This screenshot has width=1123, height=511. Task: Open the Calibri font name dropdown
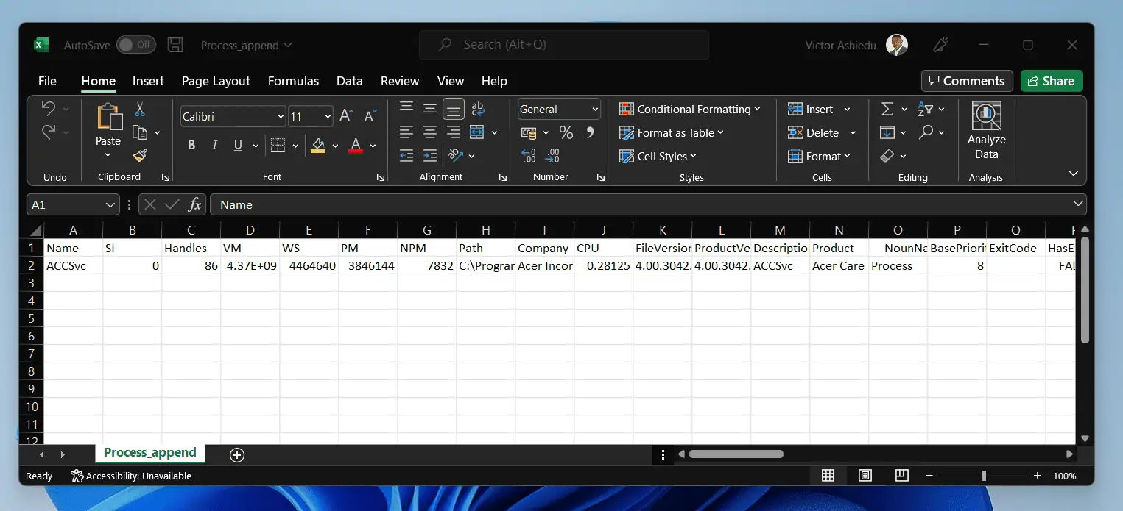click(281, 116)
